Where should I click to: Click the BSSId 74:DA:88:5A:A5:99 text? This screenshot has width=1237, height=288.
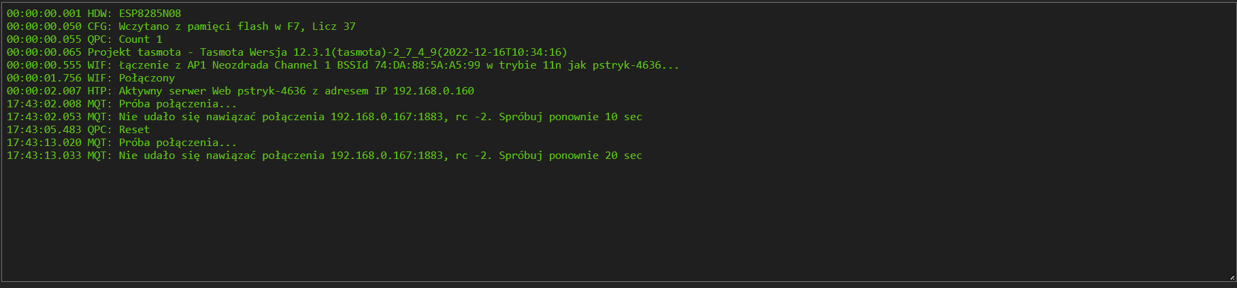(408, 65)
